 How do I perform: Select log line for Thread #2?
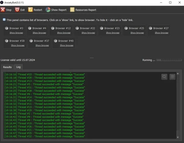tap(44, 114)
